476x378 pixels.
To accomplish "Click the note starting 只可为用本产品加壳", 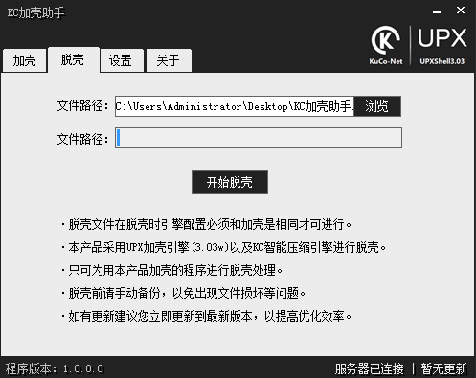I will click(x=171, y=270).
